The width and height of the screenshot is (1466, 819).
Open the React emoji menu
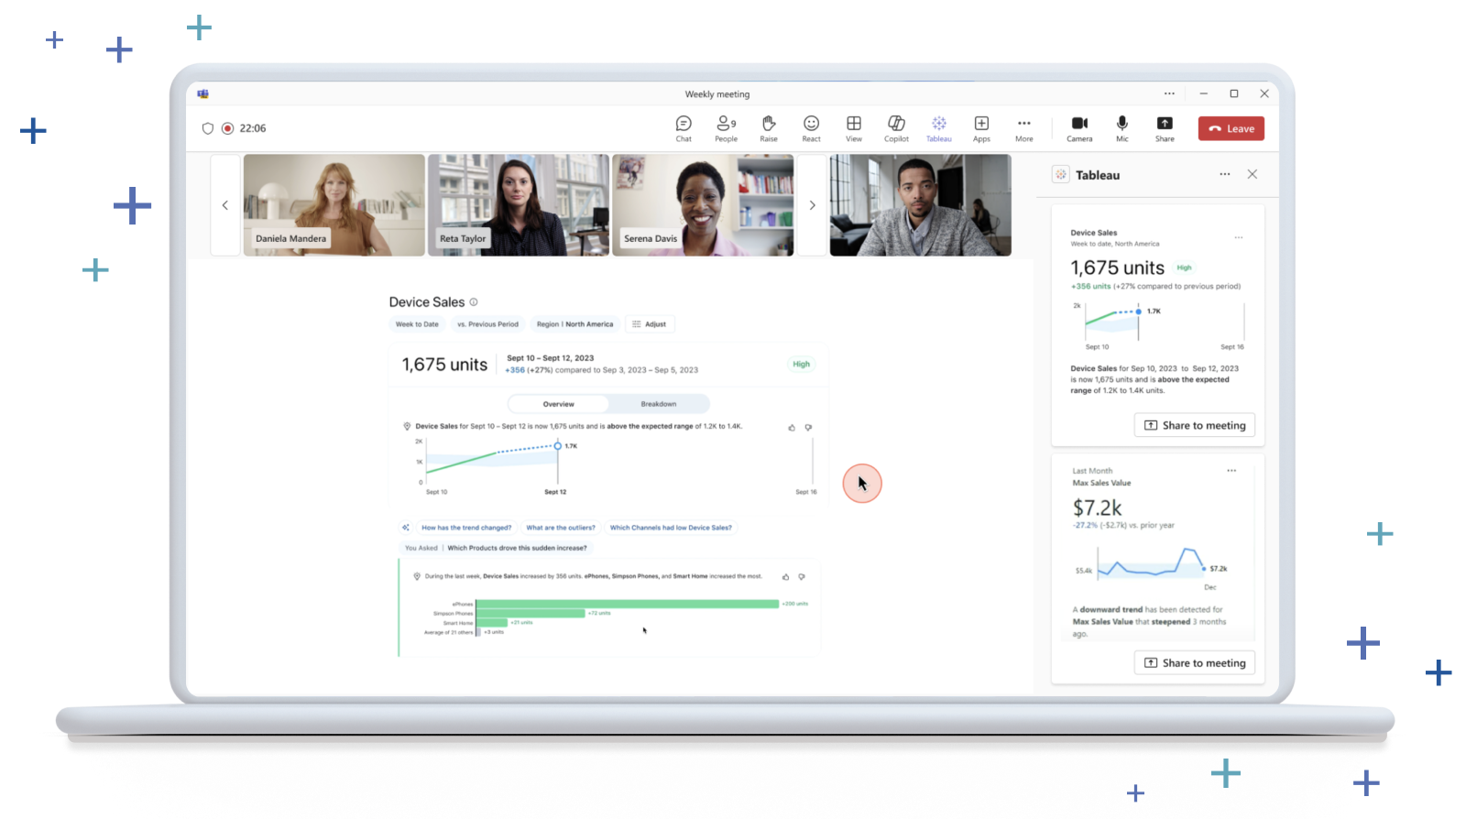click(x=811, y=128)
